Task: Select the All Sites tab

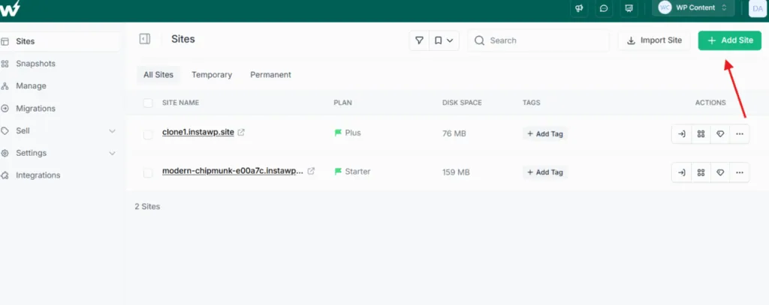Action: pos(158,75)
